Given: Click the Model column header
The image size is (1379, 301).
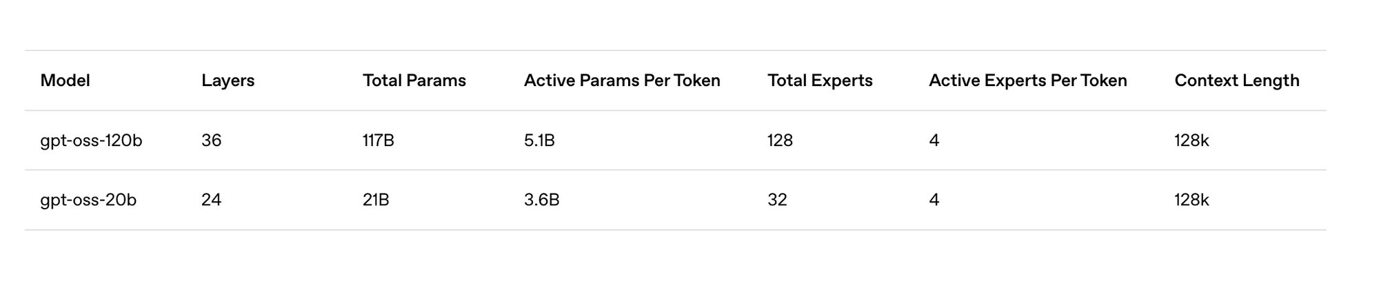Looking at the screenshot, I should [65, 81].
